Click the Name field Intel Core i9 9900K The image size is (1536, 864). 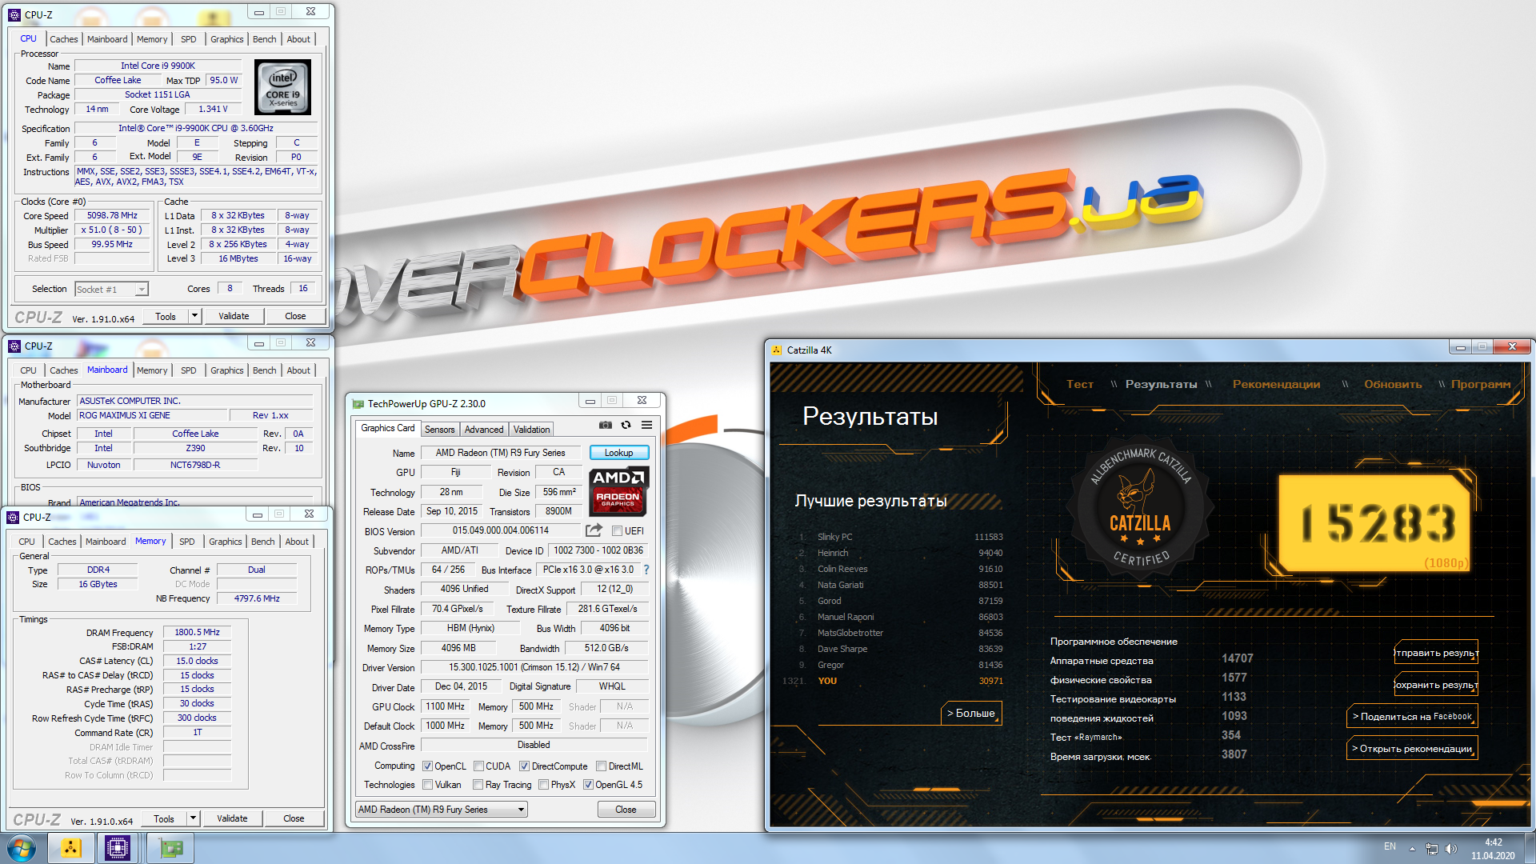coord(158,66)
